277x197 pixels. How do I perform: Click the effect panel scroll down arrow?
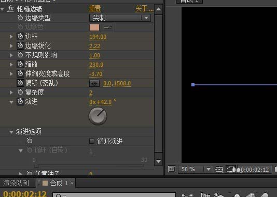[x=158, y=161]
